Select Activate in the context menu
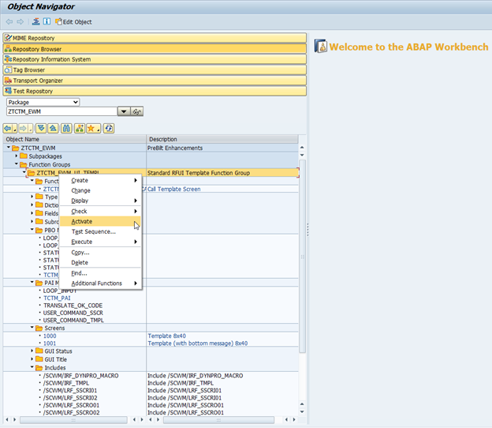The width and height of the screenshot is (492, 428). click(82, 222)
